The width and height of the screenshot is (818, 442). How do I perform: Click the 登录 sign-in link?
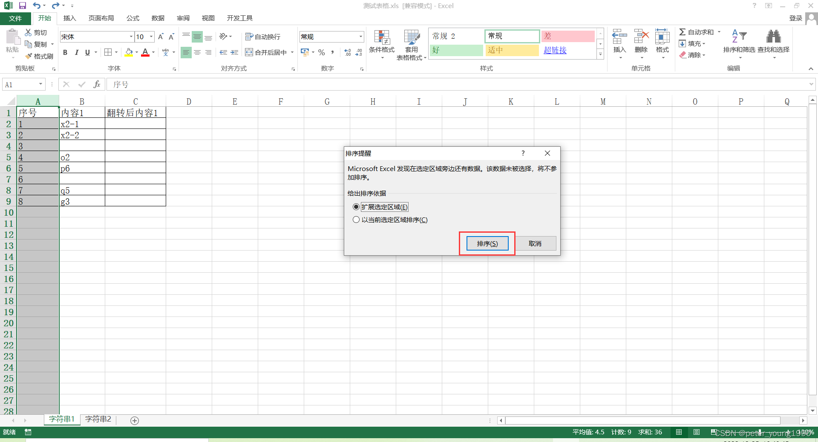795,18
